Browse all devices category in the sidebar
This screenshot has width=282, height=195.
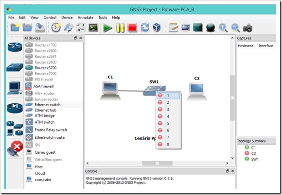coord(15,128)
